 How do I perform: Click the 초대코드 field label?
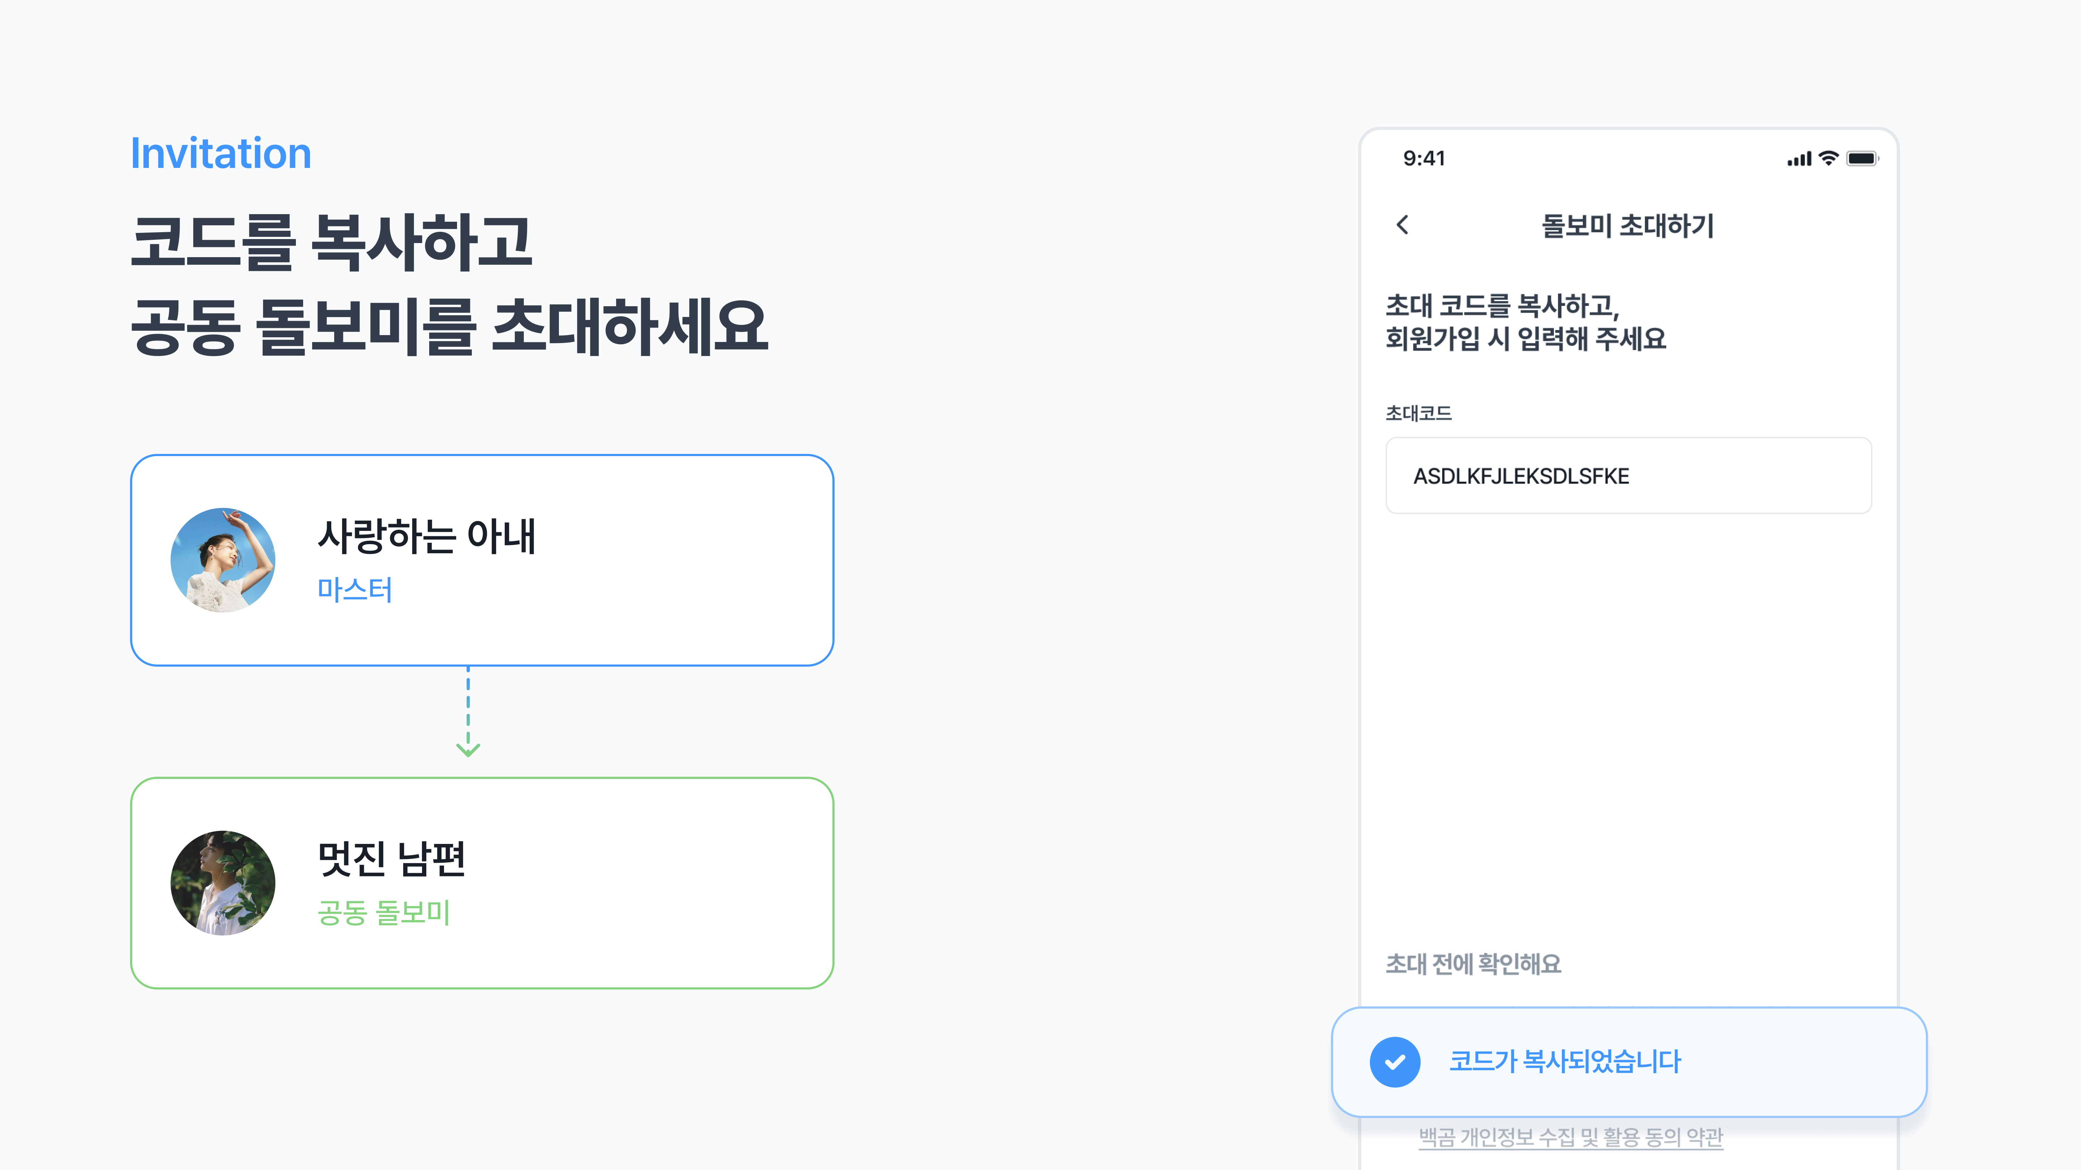pos(1418,413)
